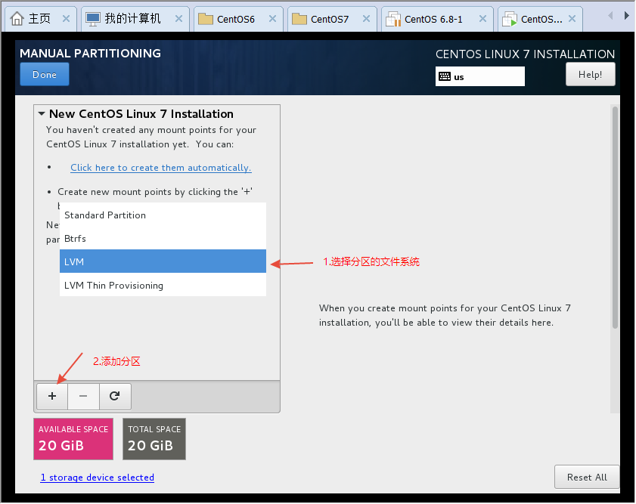Switch to the CentOS7 tab
The image size is (636, 504).
coord(332,19)
